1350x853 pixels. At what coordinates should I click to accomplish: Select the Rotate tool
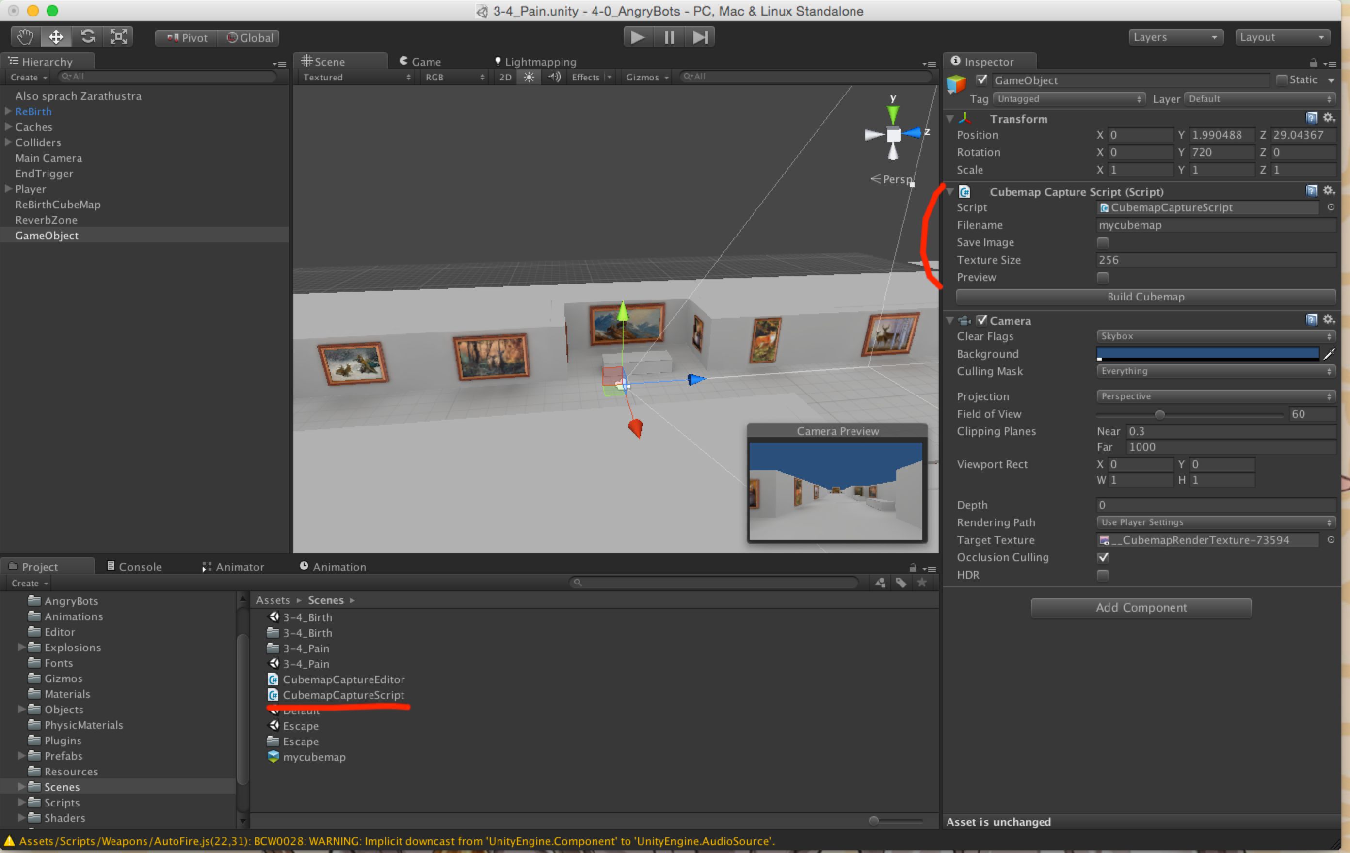point(87,37)
